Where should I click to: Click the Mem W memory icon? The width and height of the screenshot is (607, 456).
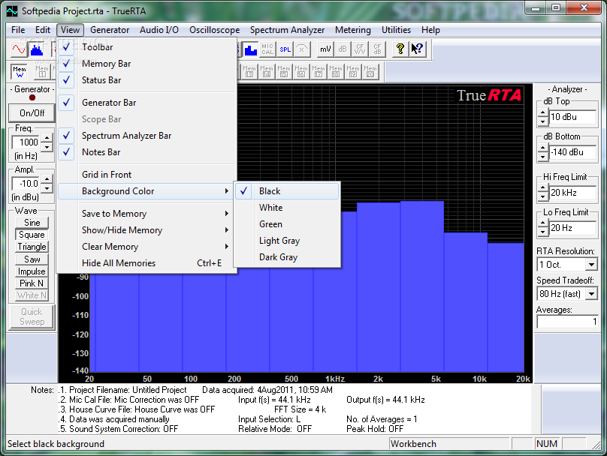(20, 71)
